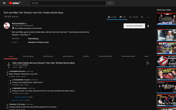Load more comments just above Masshole_12's comment
Image resolution: width=176 pixels, height=110 pixels.
pos(18,100)
